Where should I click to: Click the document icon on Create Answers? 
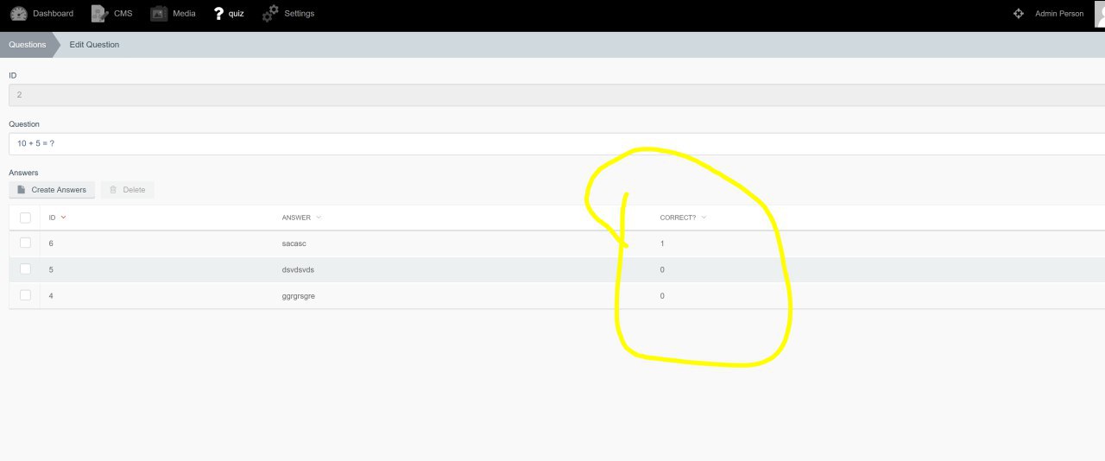click(x=21, y=190)
